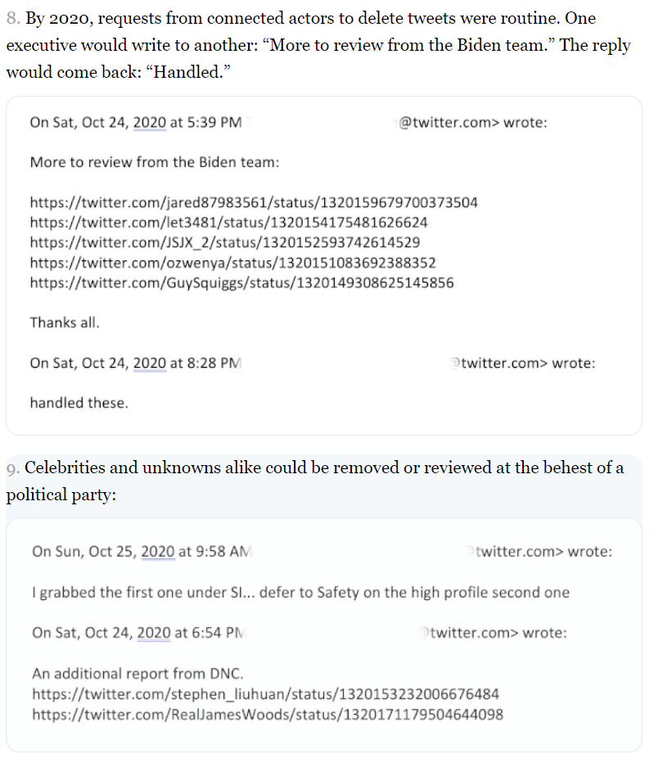Click the "Thanks all." line
Image resolution: width=654 pixels, height=759 pixels.
tap(65, 323)
